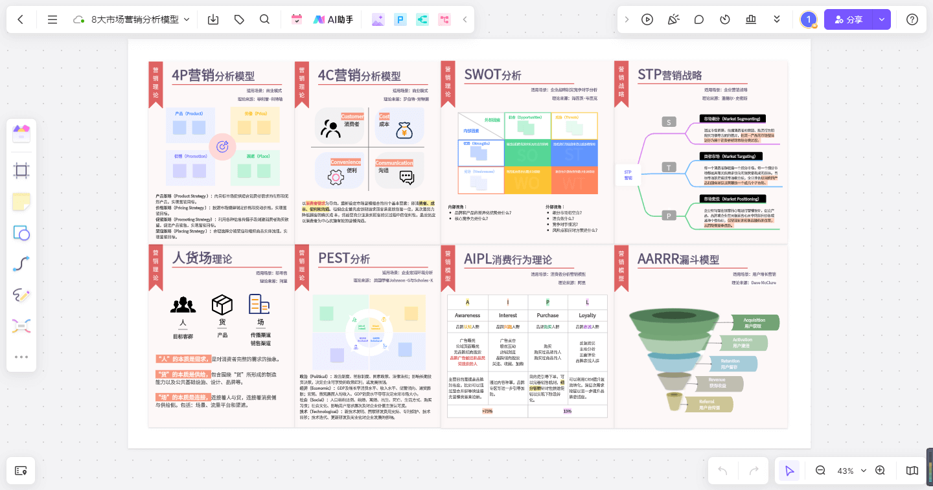Open the Shapes tool

click(x=21, y=232)
